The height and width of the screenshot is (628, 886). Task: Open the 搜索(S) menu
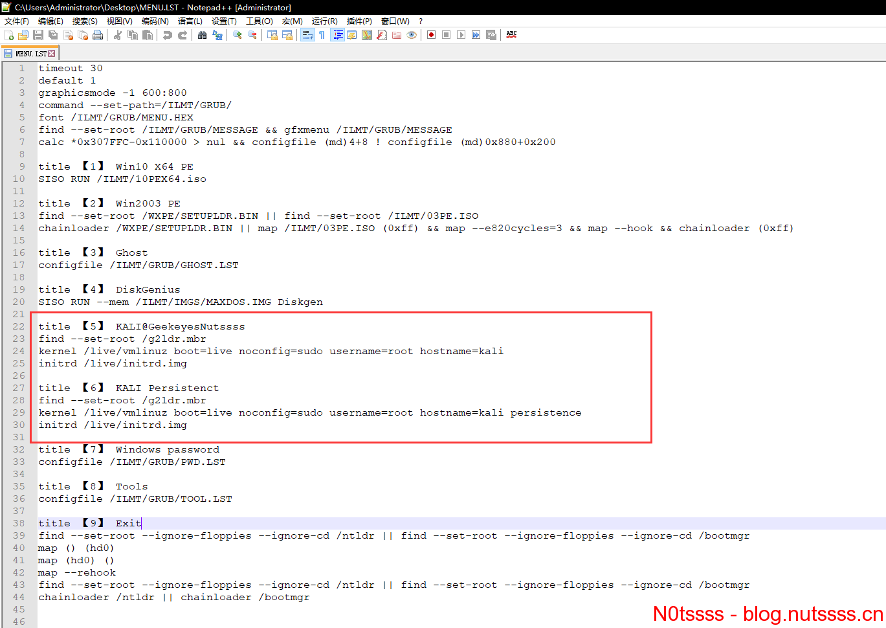click(x=85, y=21)
